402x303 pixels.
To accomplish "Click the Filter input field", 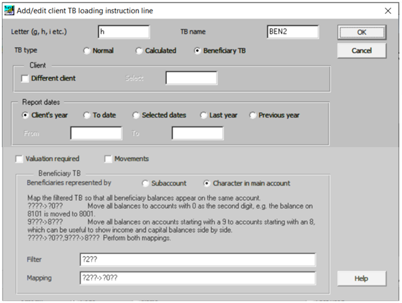I will pyautogui.click(x=197, y=260).
